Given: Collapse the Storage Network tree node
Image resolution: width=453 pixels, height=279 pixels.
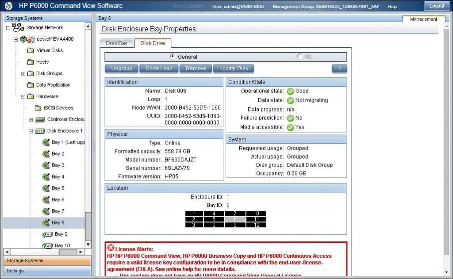Looking at the screenshot, I should [8, 28].
